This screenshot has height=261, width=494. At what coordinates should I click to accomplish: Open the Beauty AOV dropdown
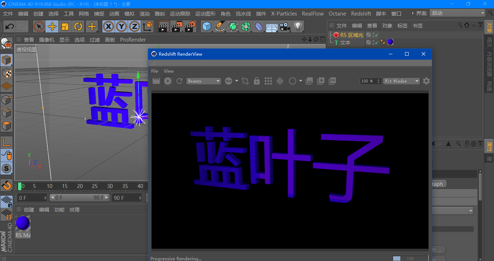(x=204, y=81)
